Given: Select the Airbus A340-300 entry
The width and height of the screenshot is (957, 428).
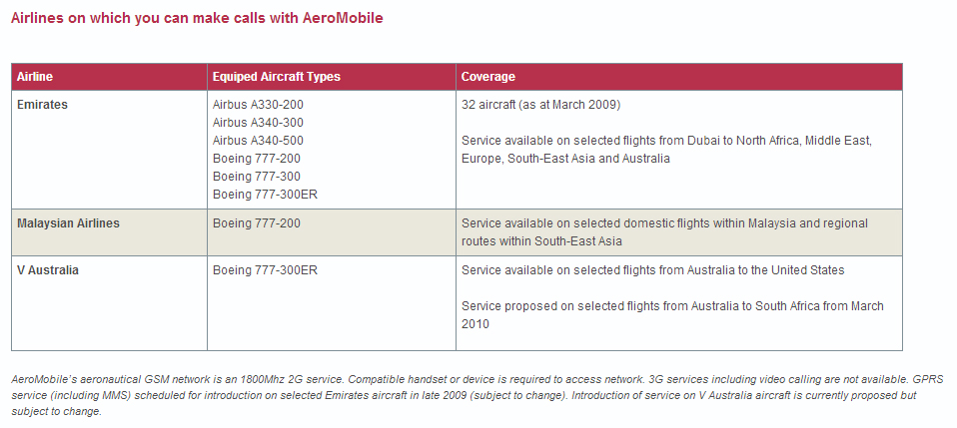Looking at the screenshot, I should click(x=258, y=123).
